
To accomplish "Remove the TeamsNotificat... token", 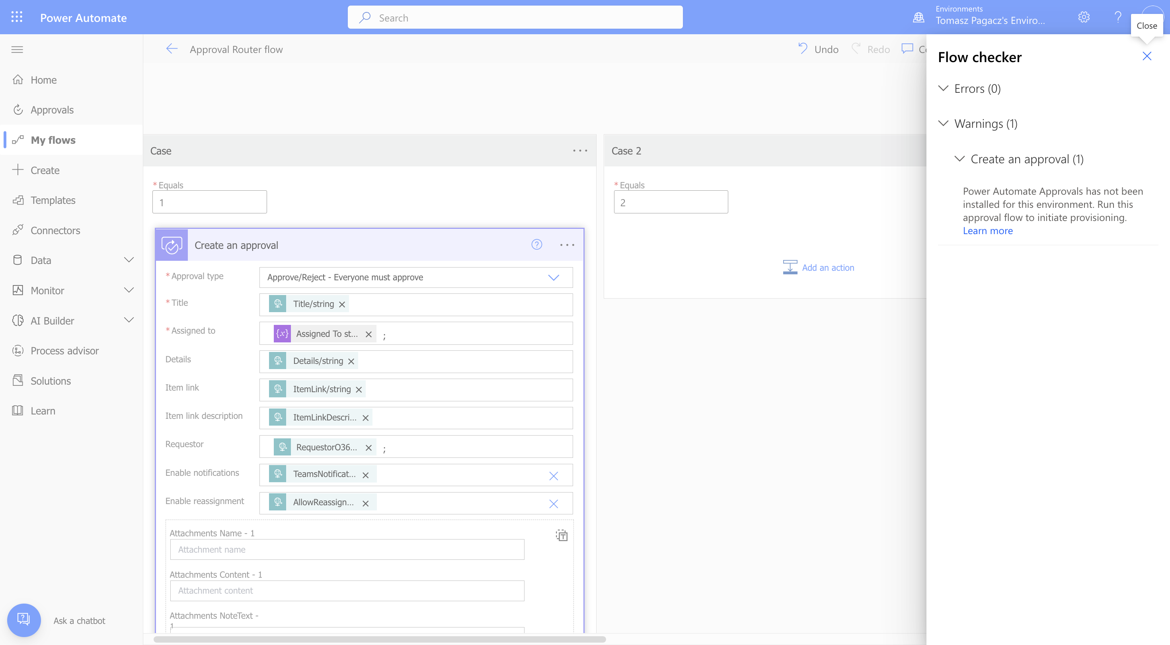I will pos(366,475).
